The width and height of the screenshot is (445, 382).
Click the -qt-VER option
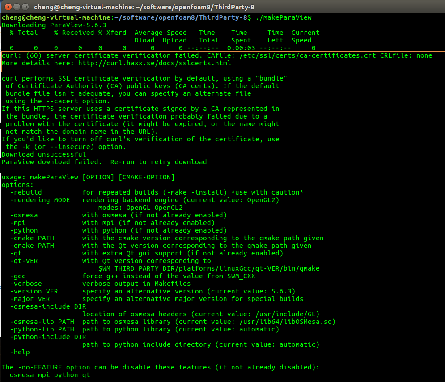tap(24, 261)
